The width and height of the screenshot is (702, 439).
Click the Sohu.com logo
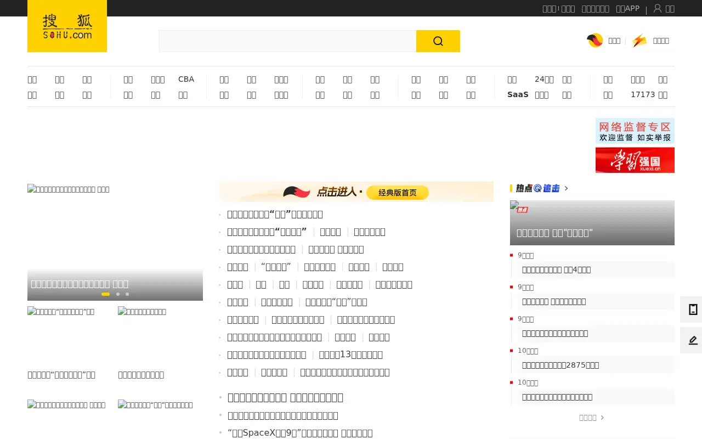click(67, 26)
